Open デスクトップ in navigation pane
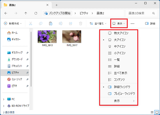Screen dimensions: 160x115 point(15,53)
